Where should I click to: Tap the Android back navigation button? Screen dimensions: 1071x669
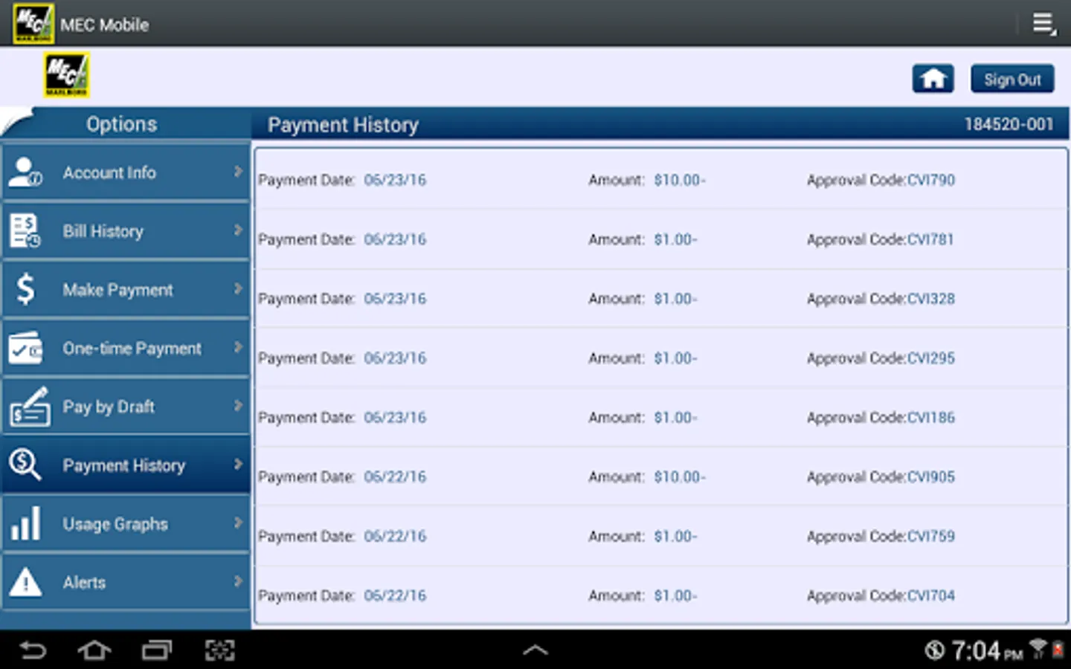coord(33,650)
